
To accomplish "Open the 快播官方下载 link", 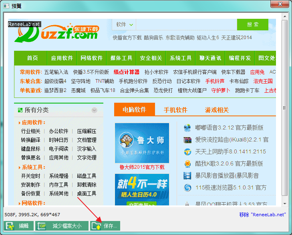I will click(x=127, y=38).
